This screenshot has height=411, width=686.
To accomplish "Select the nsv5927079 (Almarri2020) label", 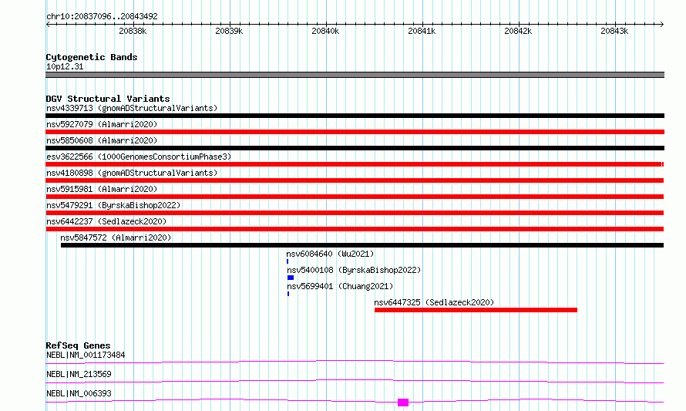I will point(102,124).
